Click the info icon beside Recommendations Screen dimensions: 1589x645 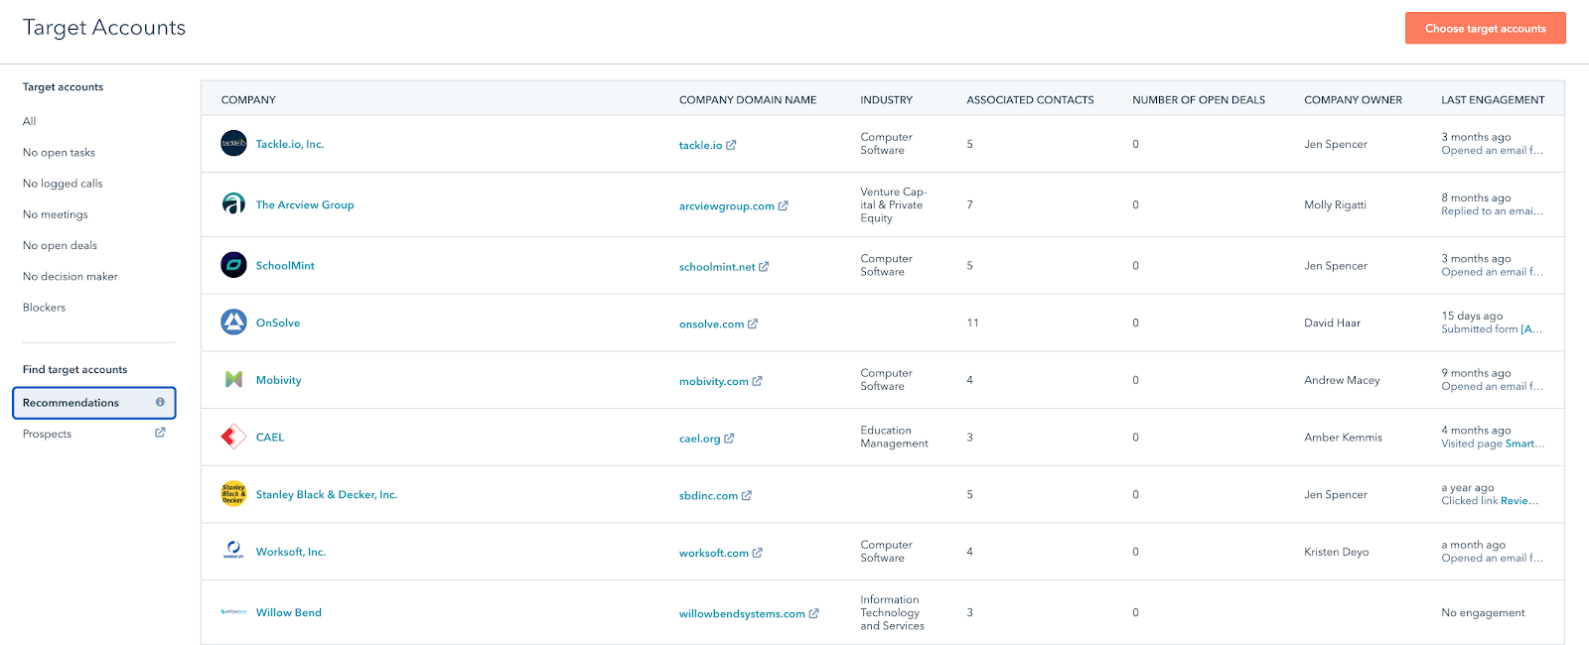coord(160,402)
